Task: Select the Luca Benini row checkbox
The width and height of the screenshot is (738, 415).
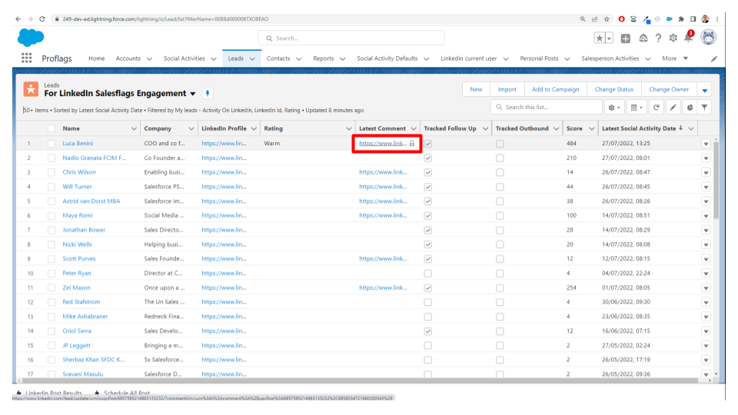Action: click(52, 144)
